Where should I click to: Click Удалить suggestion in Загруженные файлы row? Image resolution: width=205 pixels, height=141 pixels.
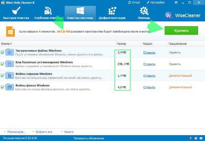[175, 53]
